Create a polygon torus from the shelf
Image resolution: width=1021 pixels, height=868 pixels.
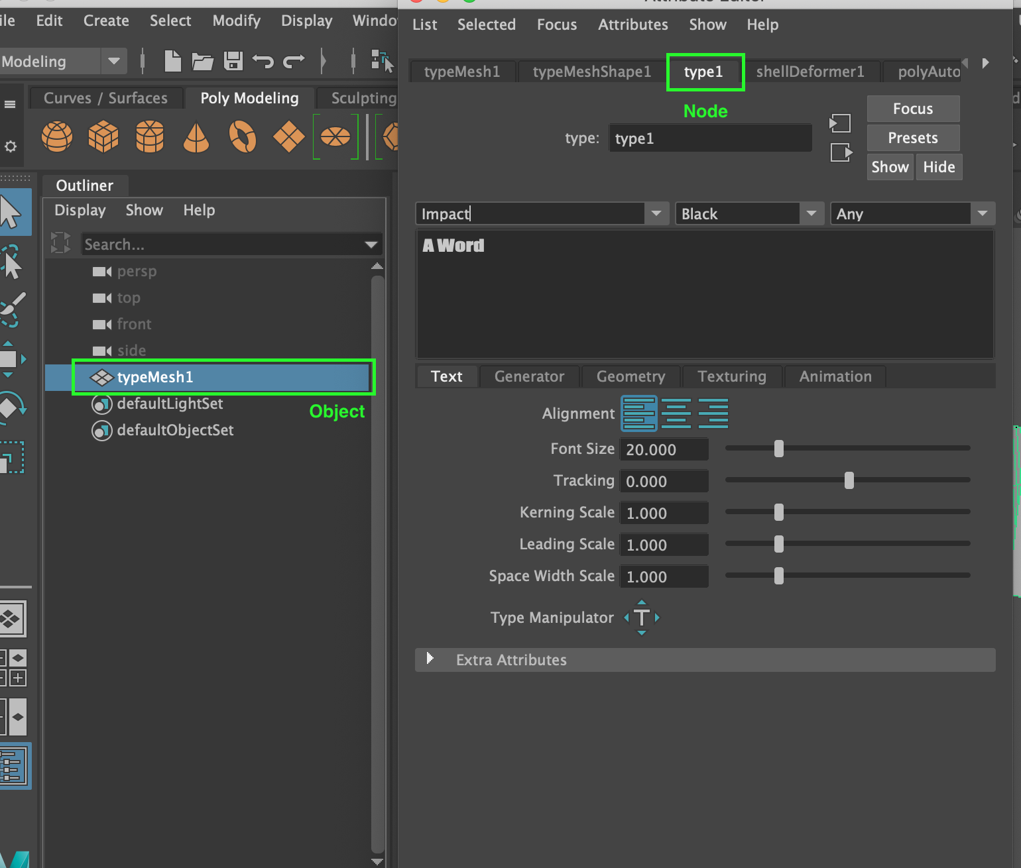coord(242,137)
